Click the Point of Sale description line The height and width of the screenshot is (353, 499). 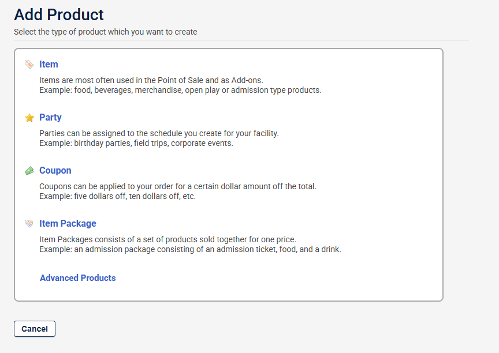pos(151,80)
